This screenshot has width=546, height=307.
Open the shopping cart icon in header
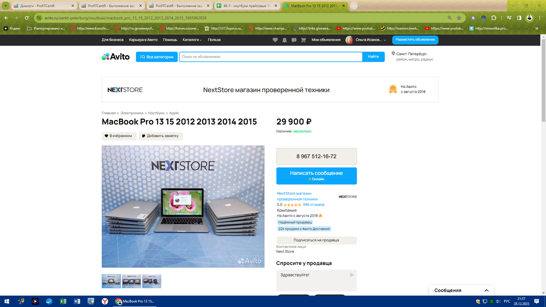tap(303, 40)
